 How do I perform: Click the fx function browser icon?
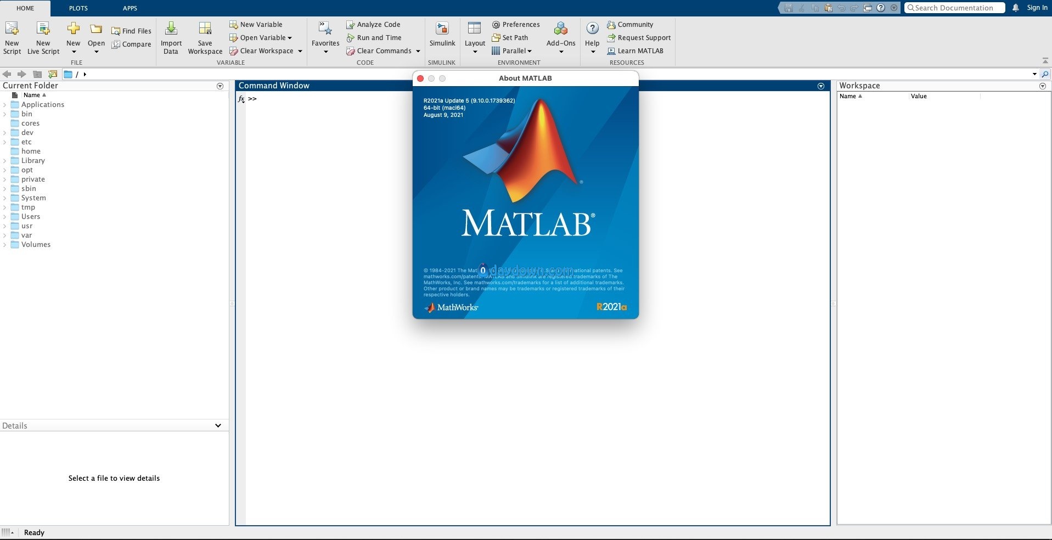click(x=241, y=99)
